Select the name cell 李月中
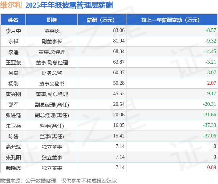 (x=13, y=31)
